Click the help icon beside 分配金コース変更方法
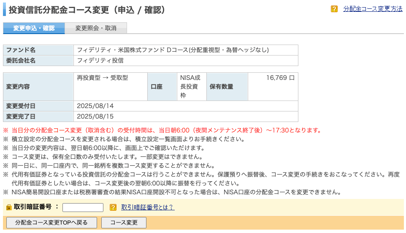 [x=334, y=9]
